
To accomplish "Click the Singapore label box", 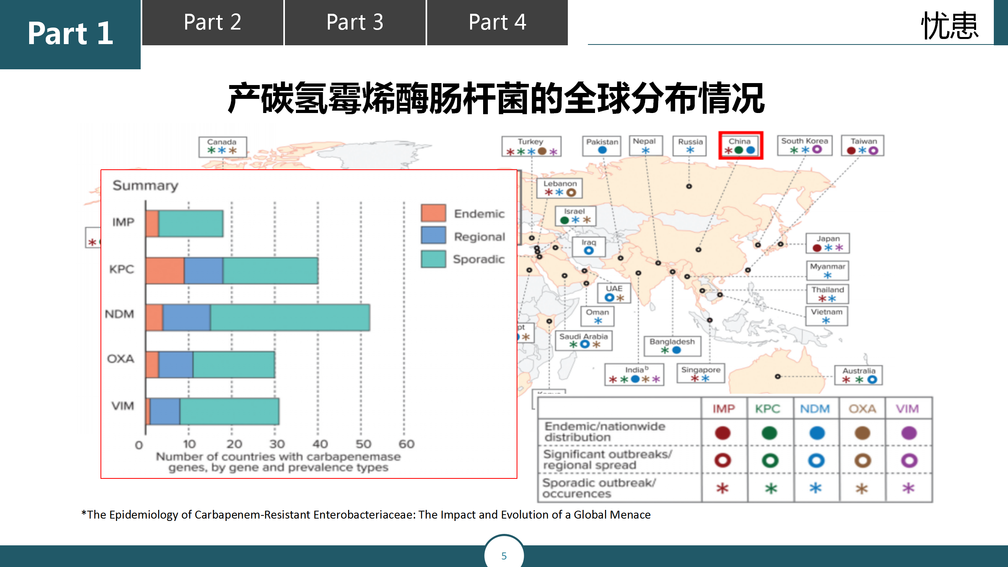I will point(701,374).
